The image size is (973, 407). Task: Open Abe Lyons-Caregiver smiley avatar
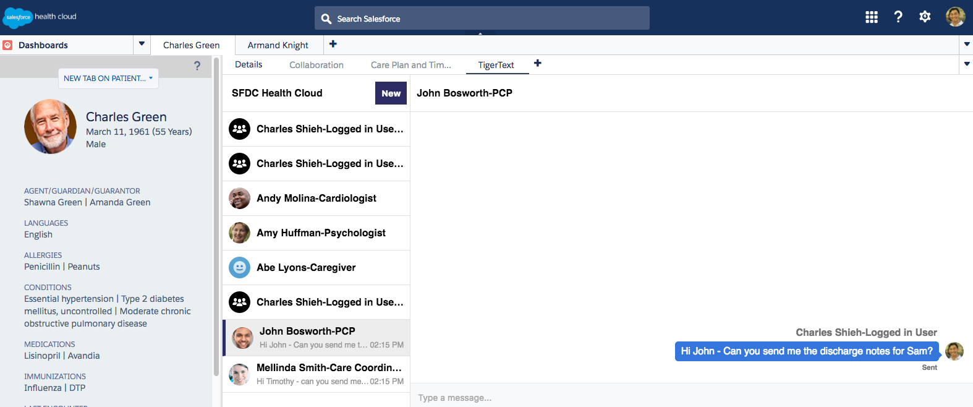coord(239,268)
